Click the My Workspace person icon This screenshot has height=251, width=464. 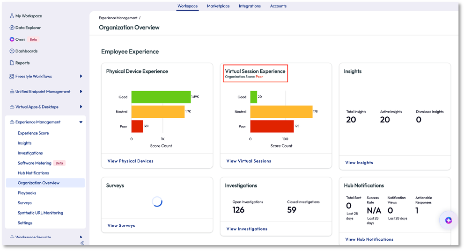[x=12, y=16]
